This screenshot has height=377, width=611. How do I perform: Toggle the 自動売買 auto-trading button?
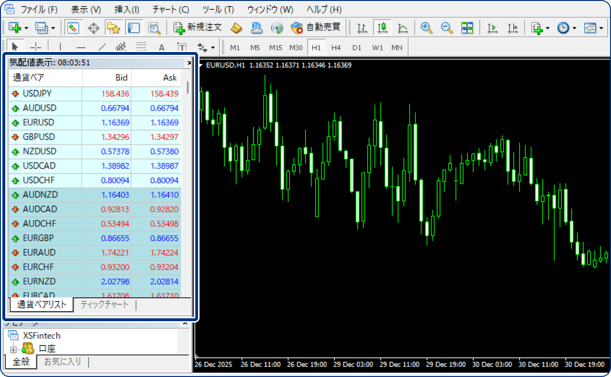pyautogui.click(x=317, y=28)
